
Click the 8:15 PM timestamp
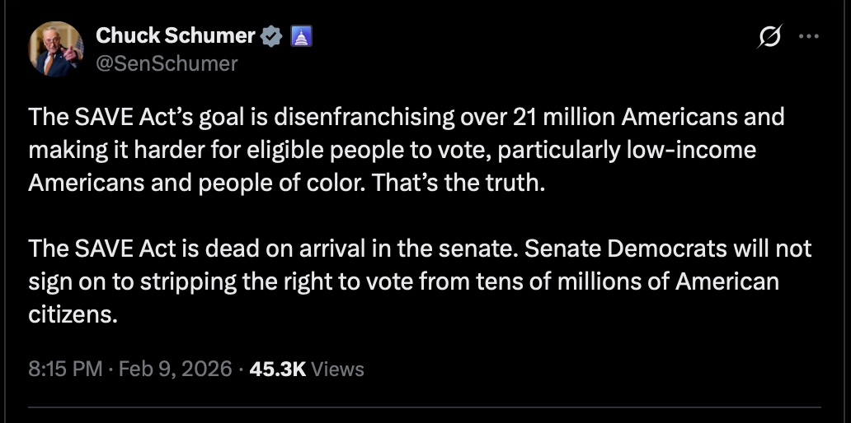[65, 369]
